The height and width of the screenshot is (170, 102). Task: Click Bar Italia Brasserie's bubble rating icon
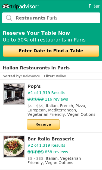(x=36, y=152)
